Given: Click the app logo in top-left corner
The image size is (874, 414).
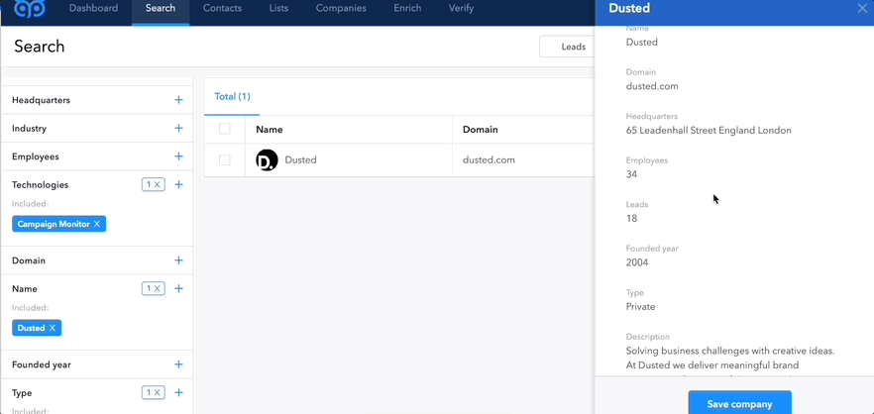Looking at the screenshot, I should (x=30, y=8).
